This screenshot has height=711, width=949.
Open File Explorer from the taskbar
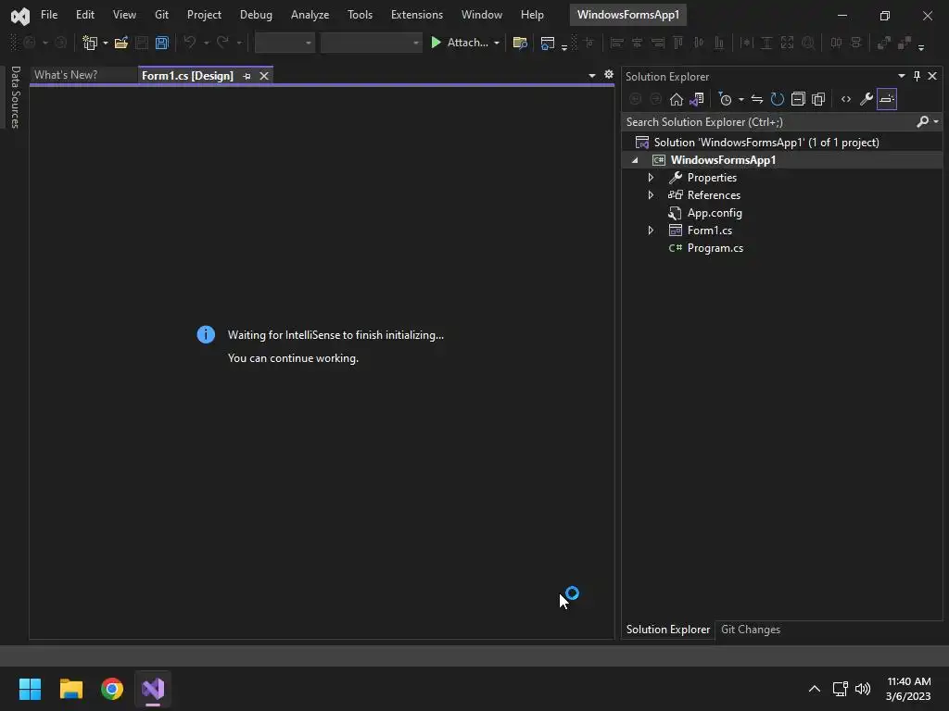coord(70,689)
